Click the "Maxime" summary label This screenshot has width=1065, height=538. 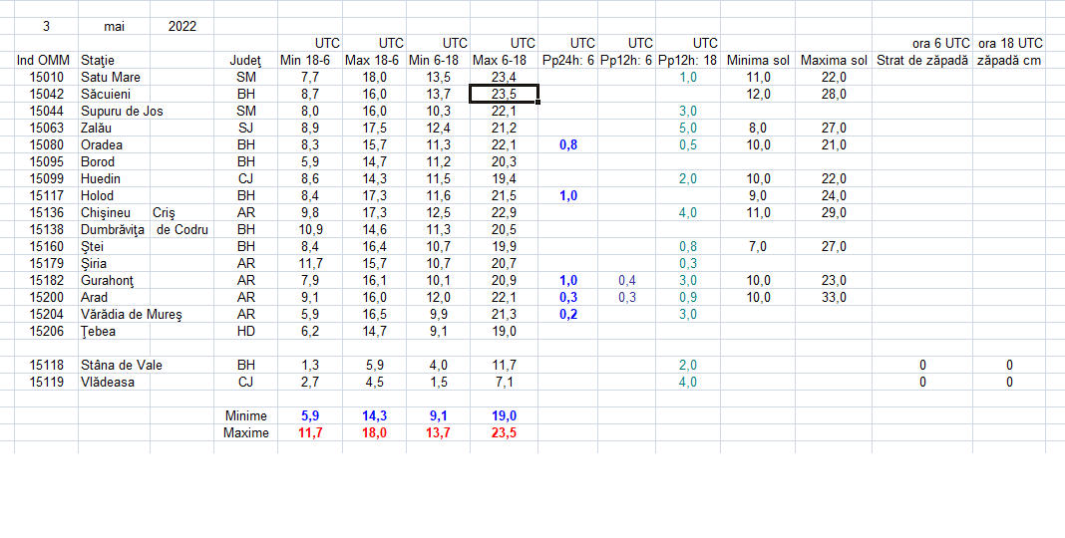tap(246, 433)
